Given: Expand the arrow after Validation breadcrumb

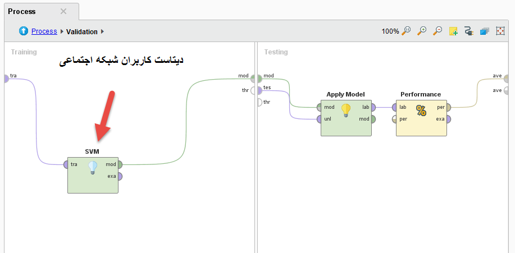Looking at the screenshot, I should pyautogui.click(x=103, y=32).
